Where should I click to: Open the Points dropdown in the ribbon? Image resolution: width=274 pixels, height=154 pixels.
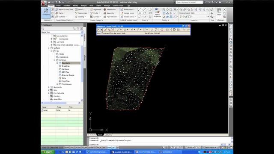click(60, 13)
